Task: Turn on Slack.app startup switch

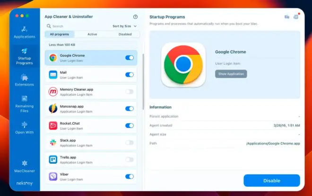Action: [x=129, y=143]
